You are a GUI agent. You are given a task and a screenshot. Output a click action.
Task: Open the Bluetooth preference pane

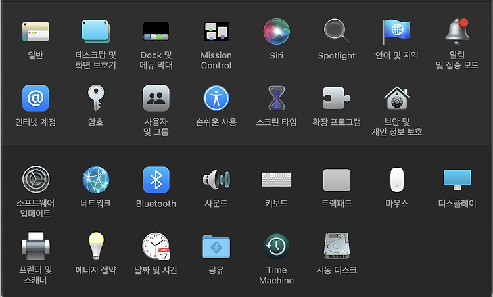(156, 179)
